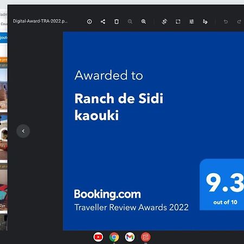Click the 'out of 10' label
Image resolution: width=244 pixels, height=244 pixels.
(x=225, y=202)
